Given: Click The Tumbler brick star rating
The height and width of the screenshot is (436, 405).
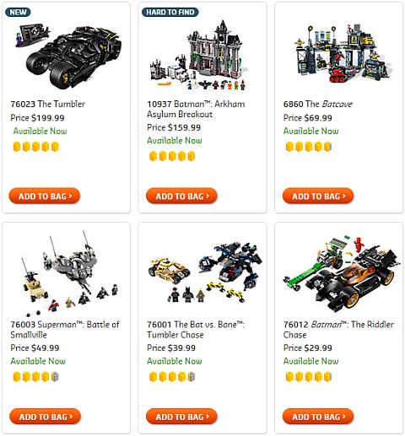Looking at the screenshot, I should (36, 147).
